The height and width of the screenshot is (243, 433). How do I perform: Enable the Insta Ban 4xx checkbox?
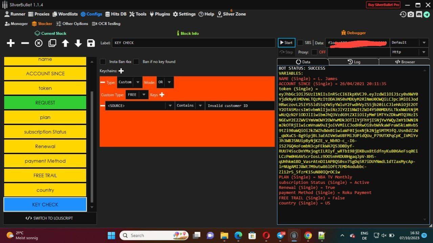[x=103, y=62]
